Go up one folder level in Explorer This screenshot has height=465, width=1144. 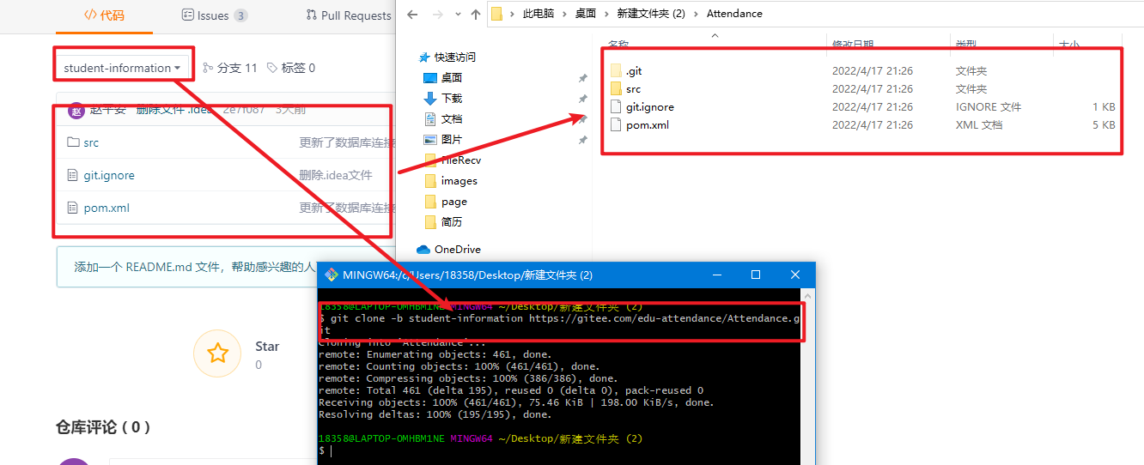click(x=476, y=14)
